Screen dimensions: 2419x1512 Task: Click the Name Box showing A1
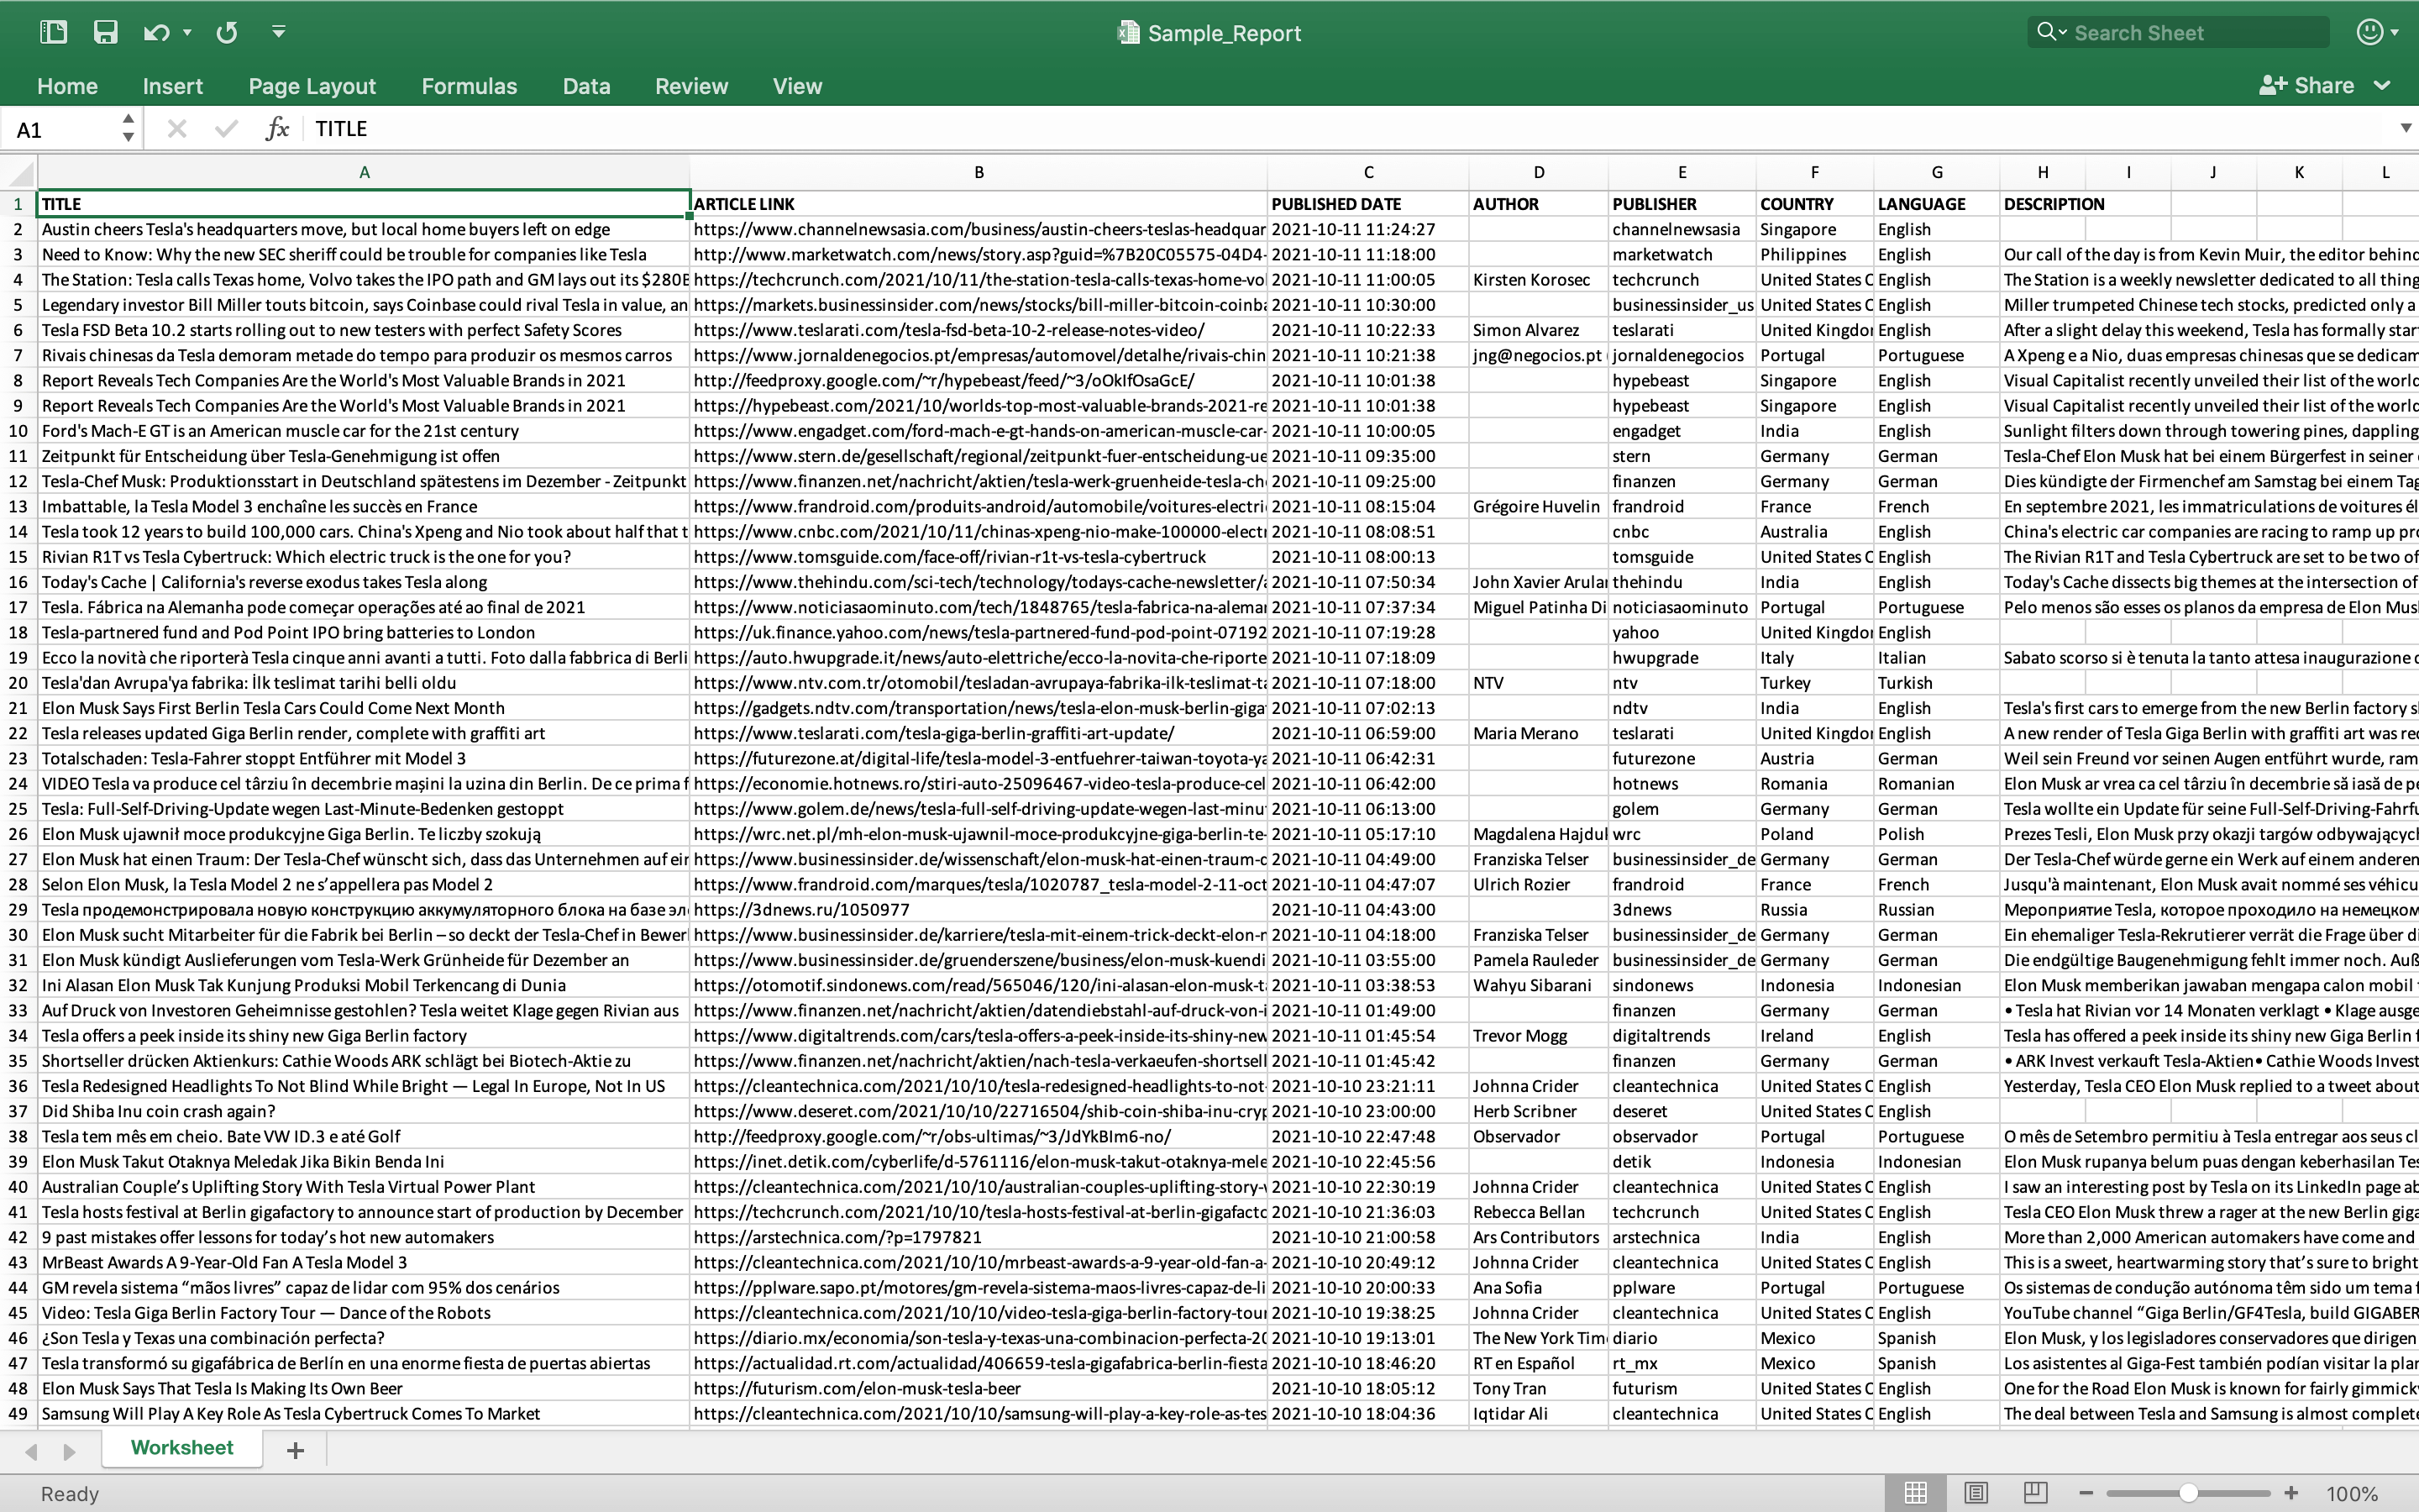pos(60,129)
